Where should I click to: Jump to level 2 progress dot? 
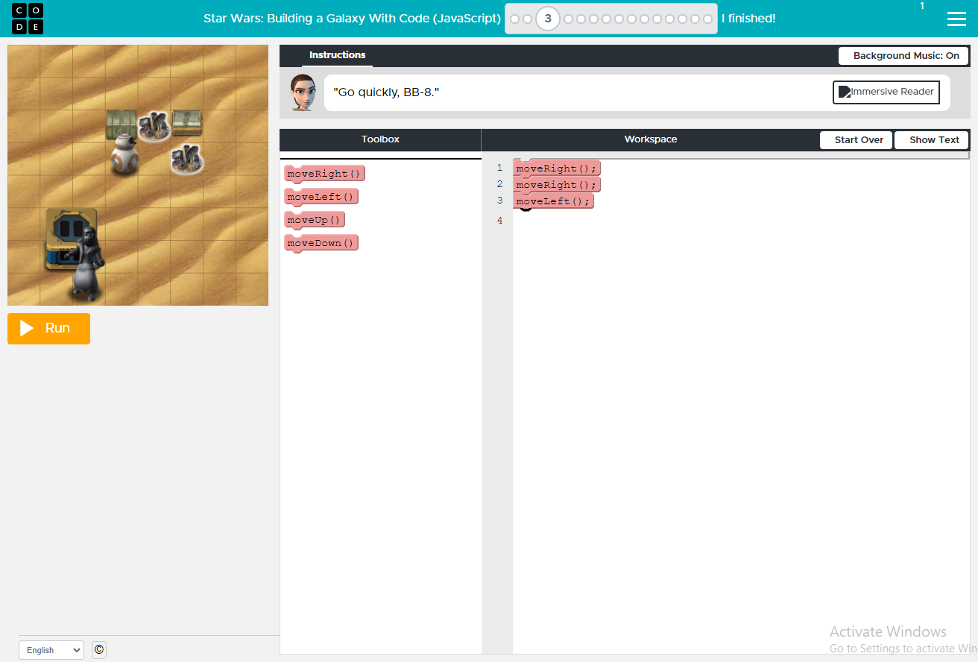(528, 19)
